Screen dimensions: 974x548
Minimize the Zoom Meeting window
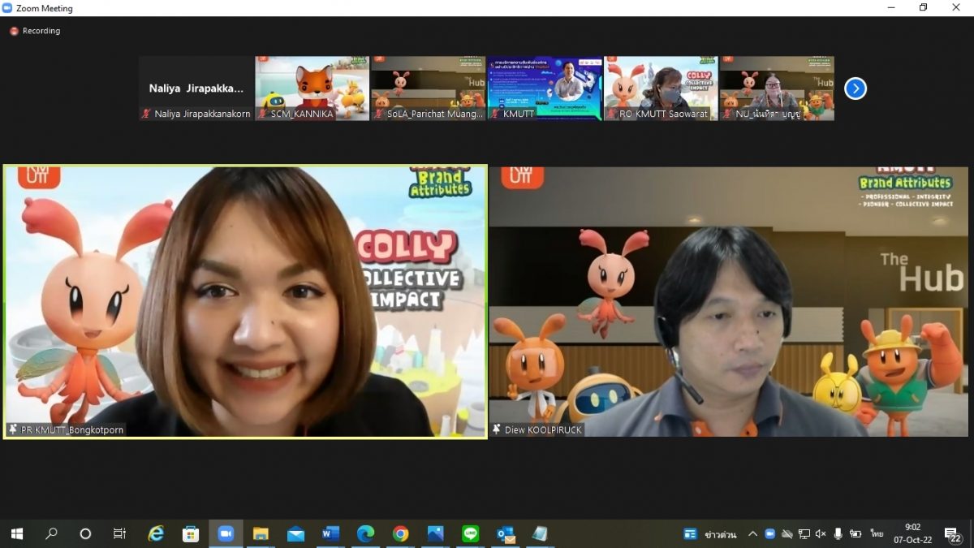890,8
